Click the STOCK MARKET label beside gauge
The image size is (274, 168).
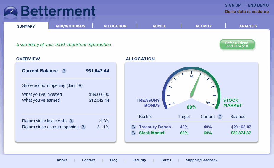pyautogui.click(x=233, y=103)
